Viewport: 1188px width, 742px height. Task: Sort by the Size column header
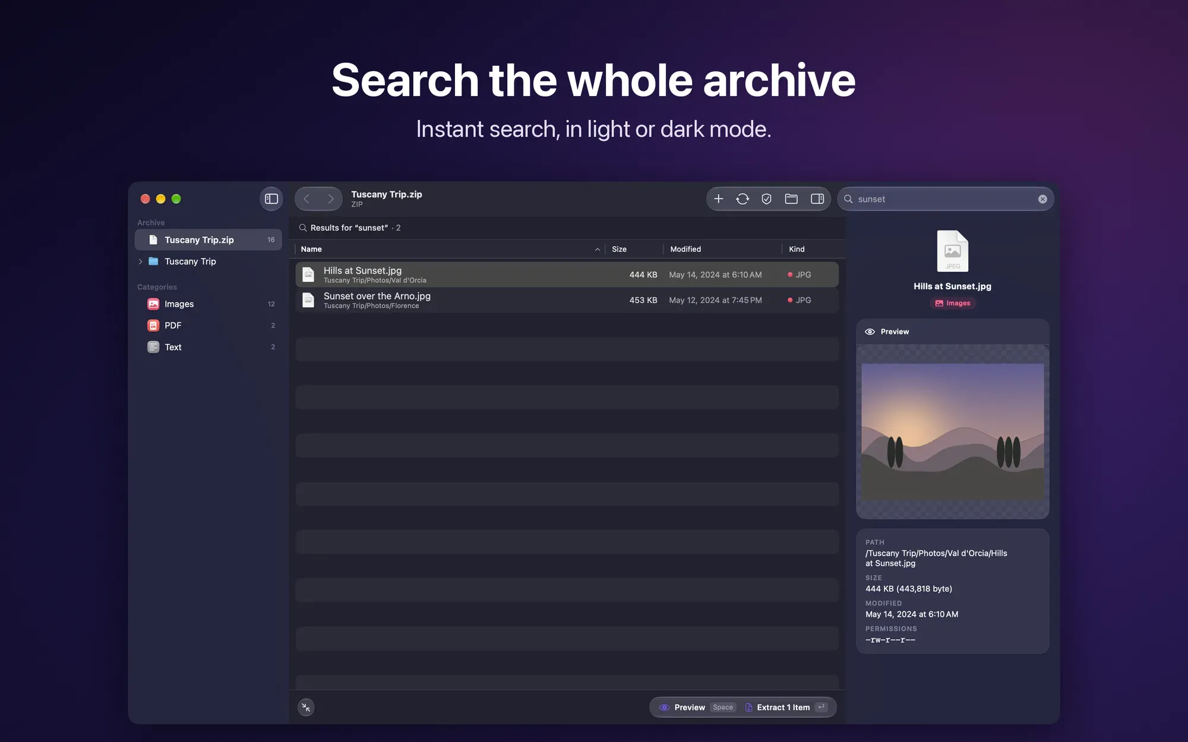(x=634, y=249)
